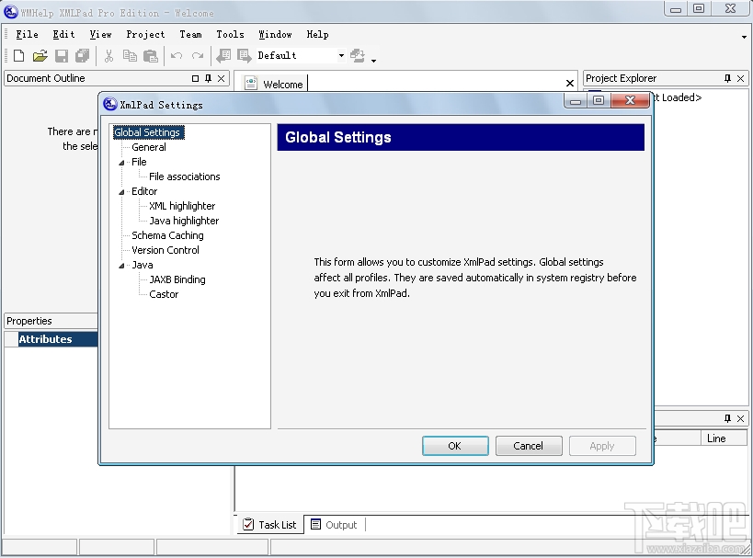This screenshot has height=558, width=753.
Task: Open the Window menu
Action: (x=275, y=34)
